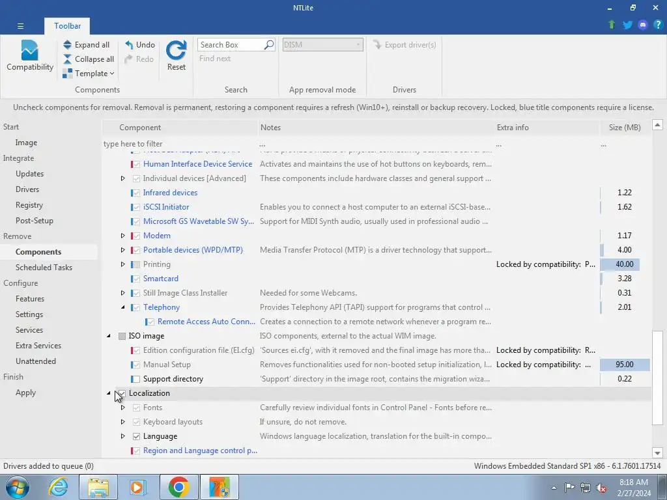The image size is (667, 500).
Task: Open the Drivers page
Action: [x=27, y=189]
